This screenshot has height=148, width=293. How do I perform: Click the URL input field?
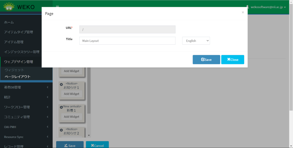(x=127, y=30)
